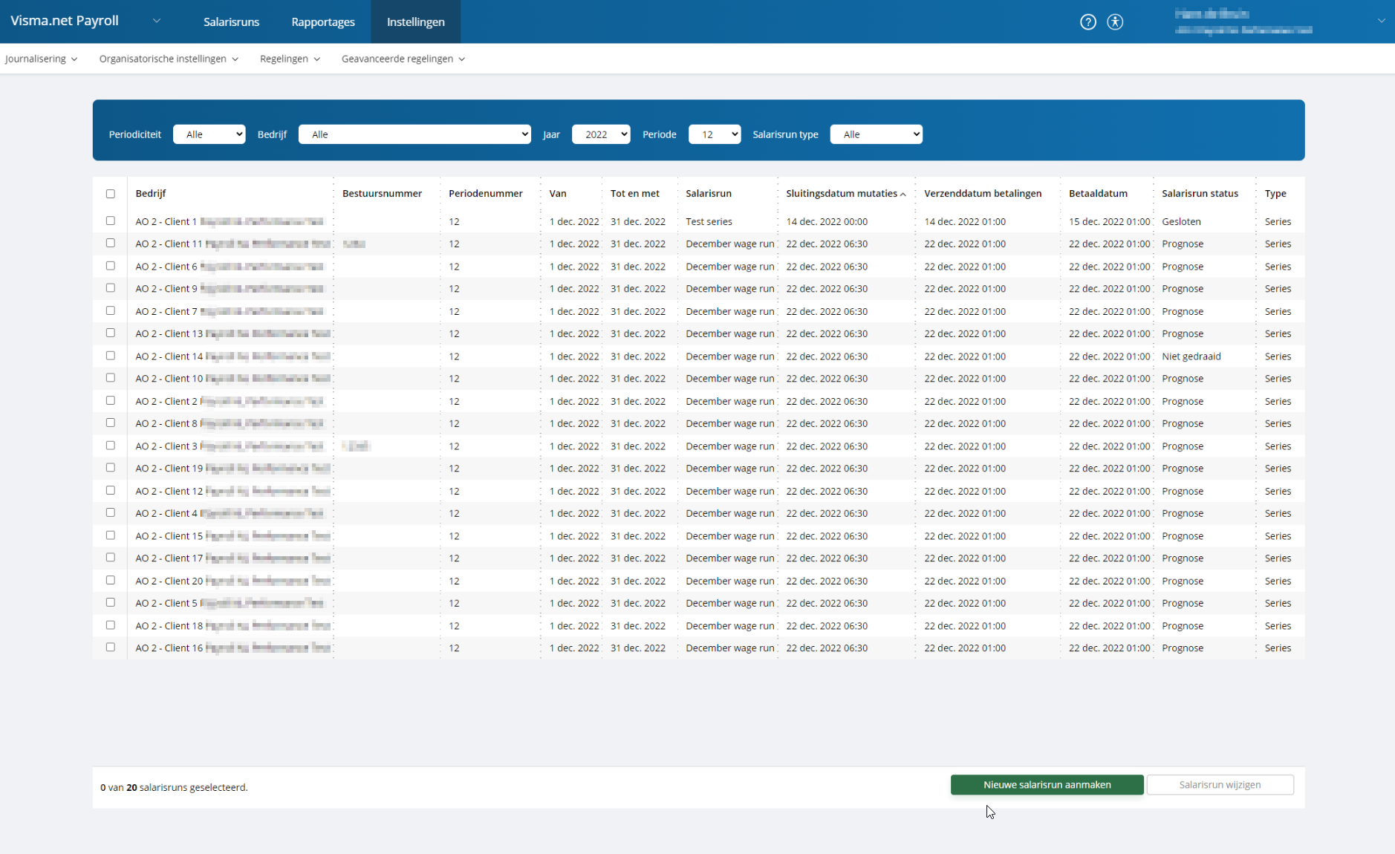Check the row for AO 2 - Client 14
Viewport: 1395px width, 854px height.
pyautogui.click(x=111, y=356)
